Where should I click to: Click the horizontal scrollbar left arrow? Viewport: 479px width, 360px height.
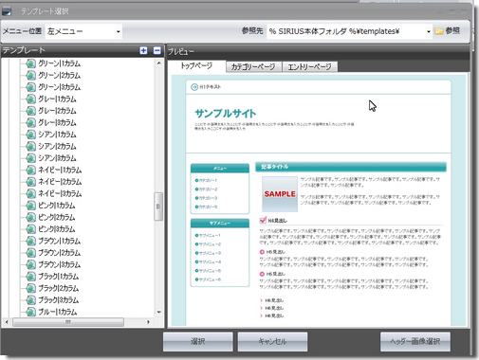tap(7, 322)
